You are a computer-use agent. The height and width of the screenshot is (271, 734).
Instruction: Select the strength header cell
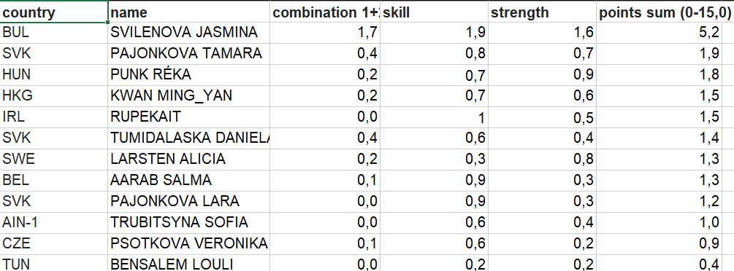coord(542,12)
